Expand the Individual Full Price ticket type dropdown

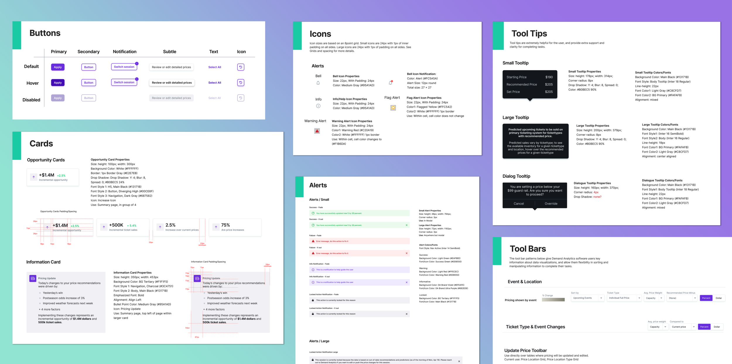(624, 298)
